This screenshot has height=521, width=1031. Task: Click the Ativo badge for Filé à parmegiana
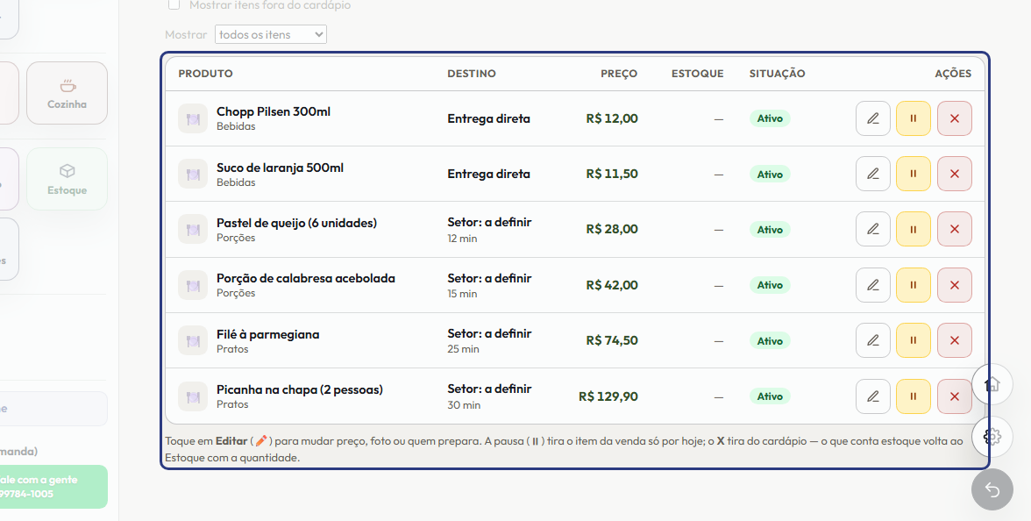point(770,340)
